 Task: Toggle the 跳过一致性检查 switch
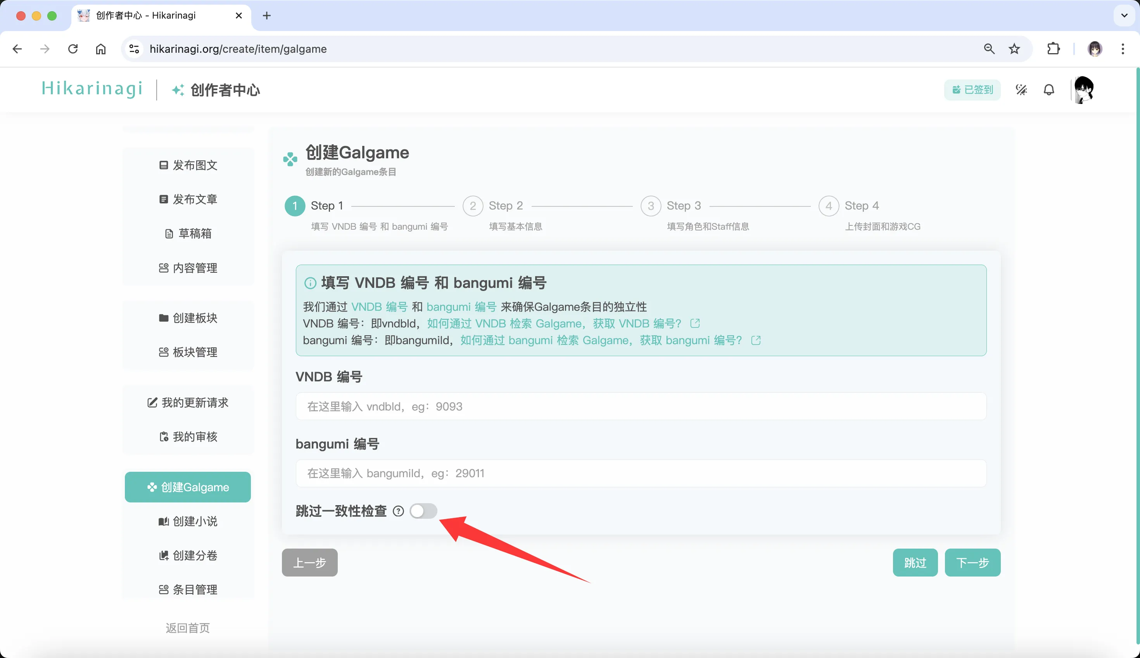pyautogui.click(x=423, y=511)
